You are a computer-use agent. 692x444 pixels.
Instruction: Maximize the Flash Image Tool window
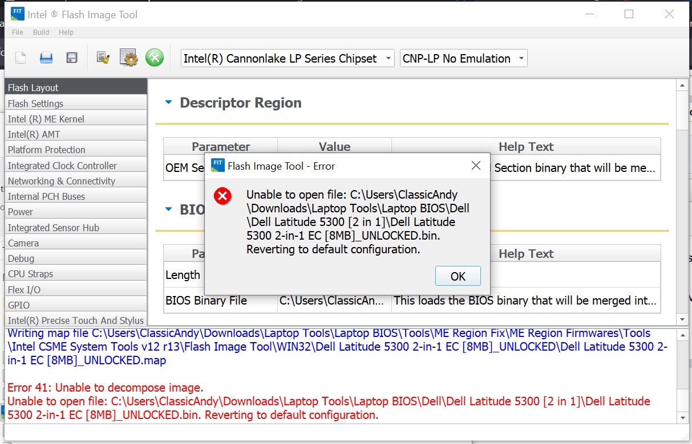coord(629,14)
